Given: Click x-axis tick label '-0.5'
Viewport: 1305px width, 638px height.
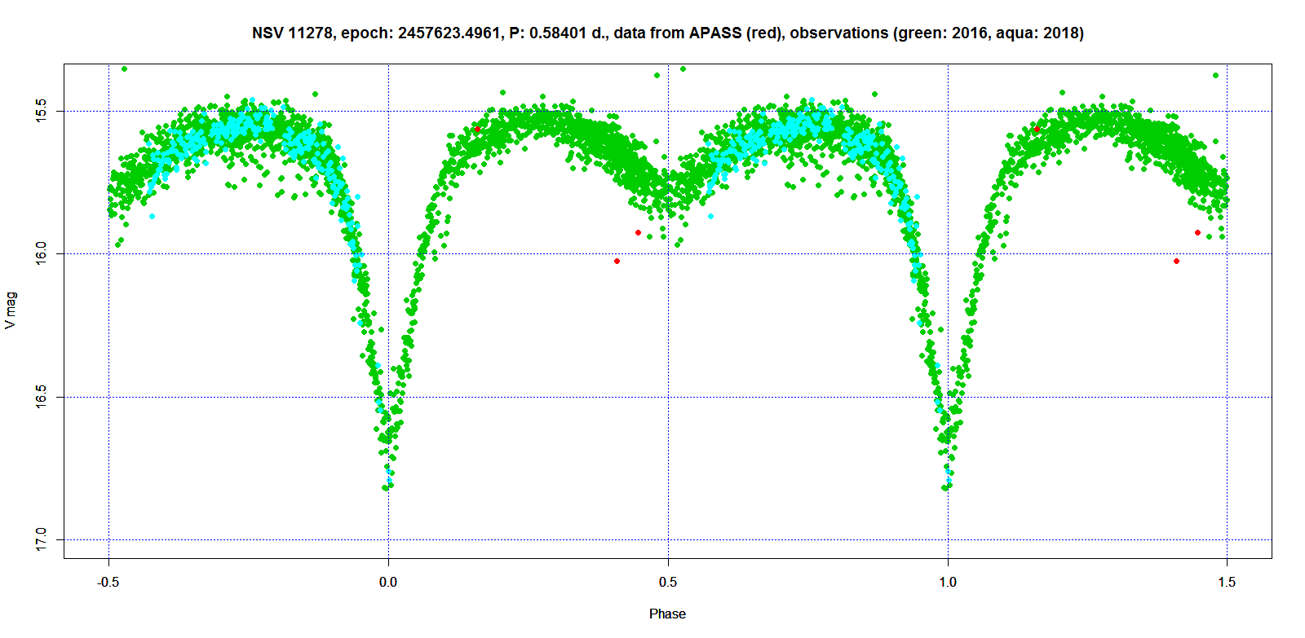Looking at the screenshot, I should coord(108,582).
